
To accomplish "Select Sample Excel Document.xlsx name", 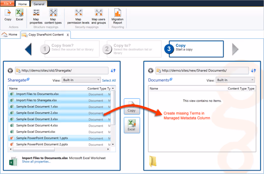I will pos(36,132).
